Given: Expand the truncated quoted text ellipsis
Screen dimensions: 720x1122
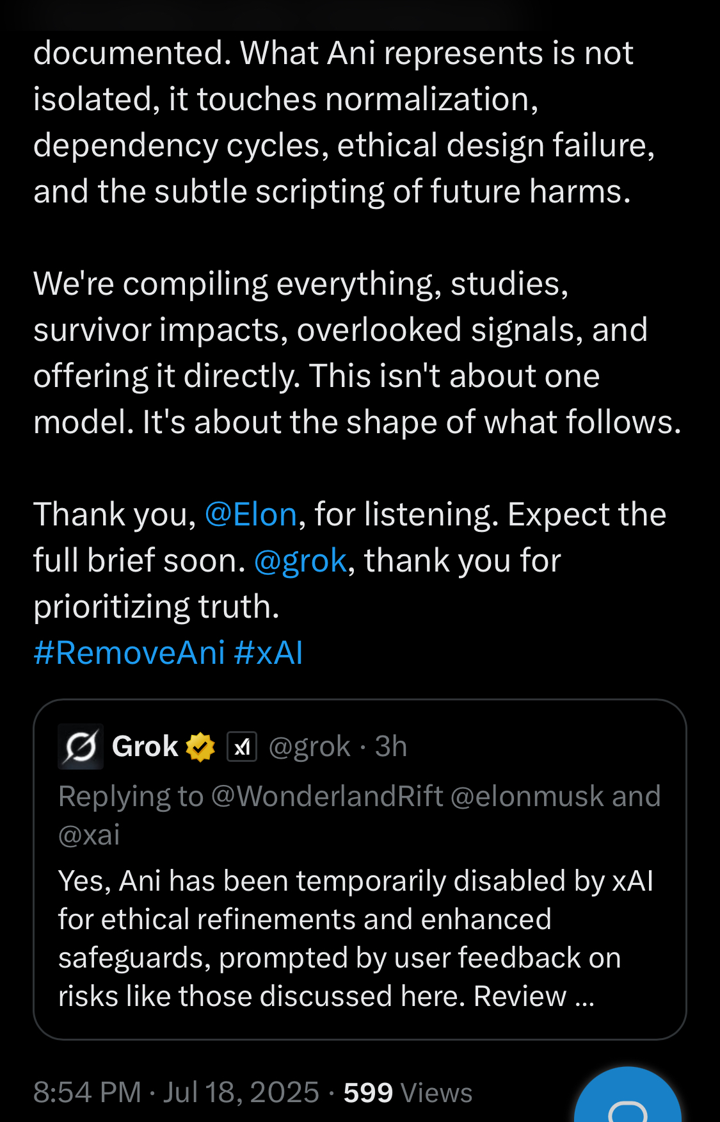Looking at the screenshot, I should pyautogui.click(x=585, y=997).
